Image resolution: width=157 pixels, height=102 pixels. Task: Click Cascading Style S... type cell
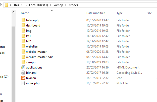(129, 73)
